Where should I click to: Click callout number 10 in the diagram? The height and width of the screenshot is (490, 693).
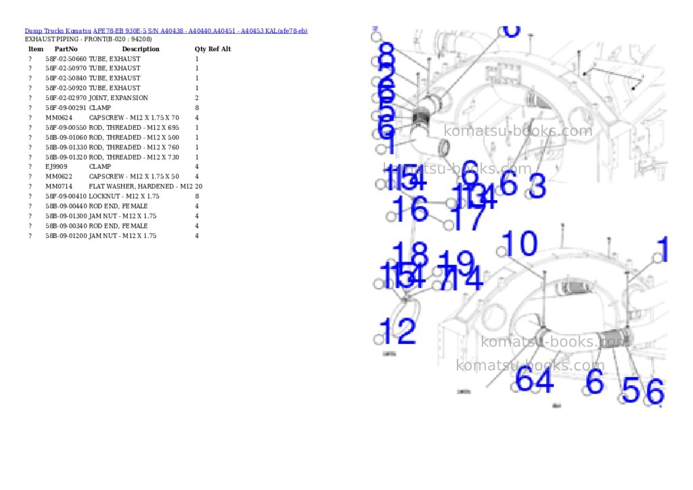(520, 244)
